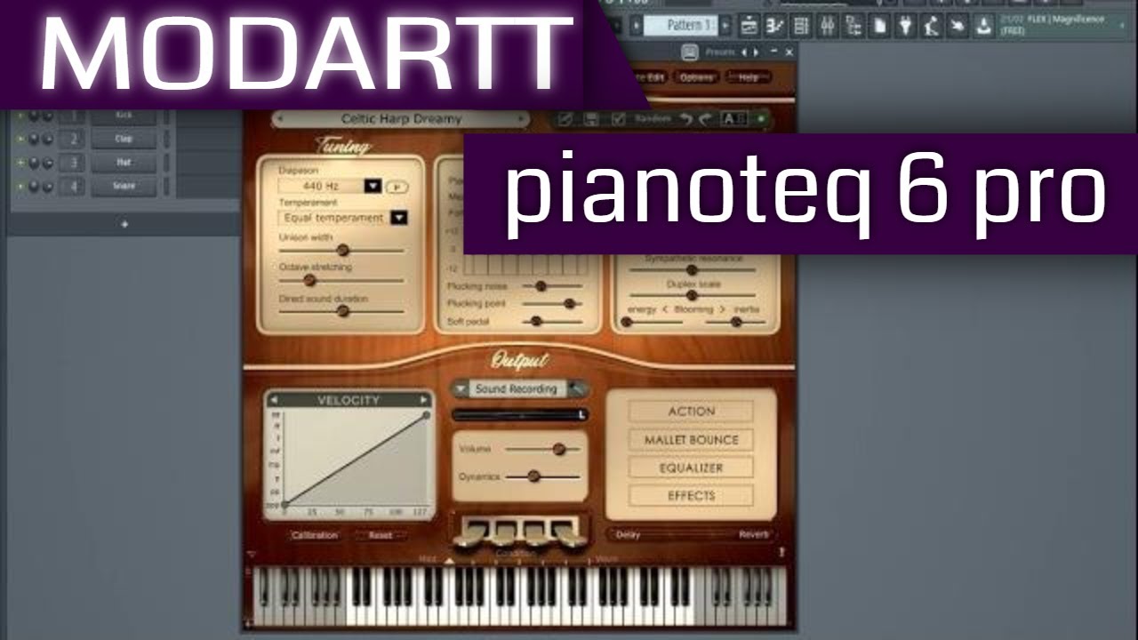Screen dimensions: 1138x640
Task: Click the next preset arrow in plugin header
Action: point(757,52)
